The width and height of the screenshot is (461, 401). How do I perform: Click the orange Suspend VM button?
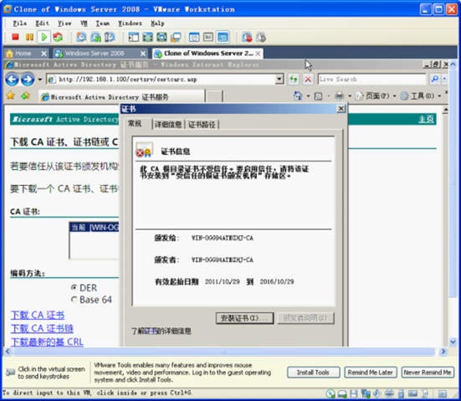[x=29, y=37]
